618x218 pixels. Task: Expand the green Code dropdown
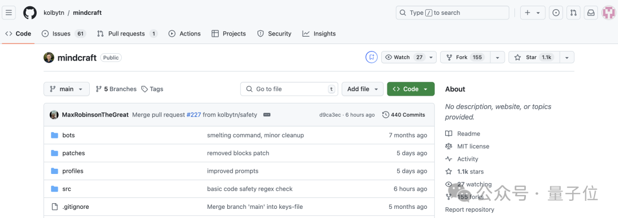(x=411, y=89)
